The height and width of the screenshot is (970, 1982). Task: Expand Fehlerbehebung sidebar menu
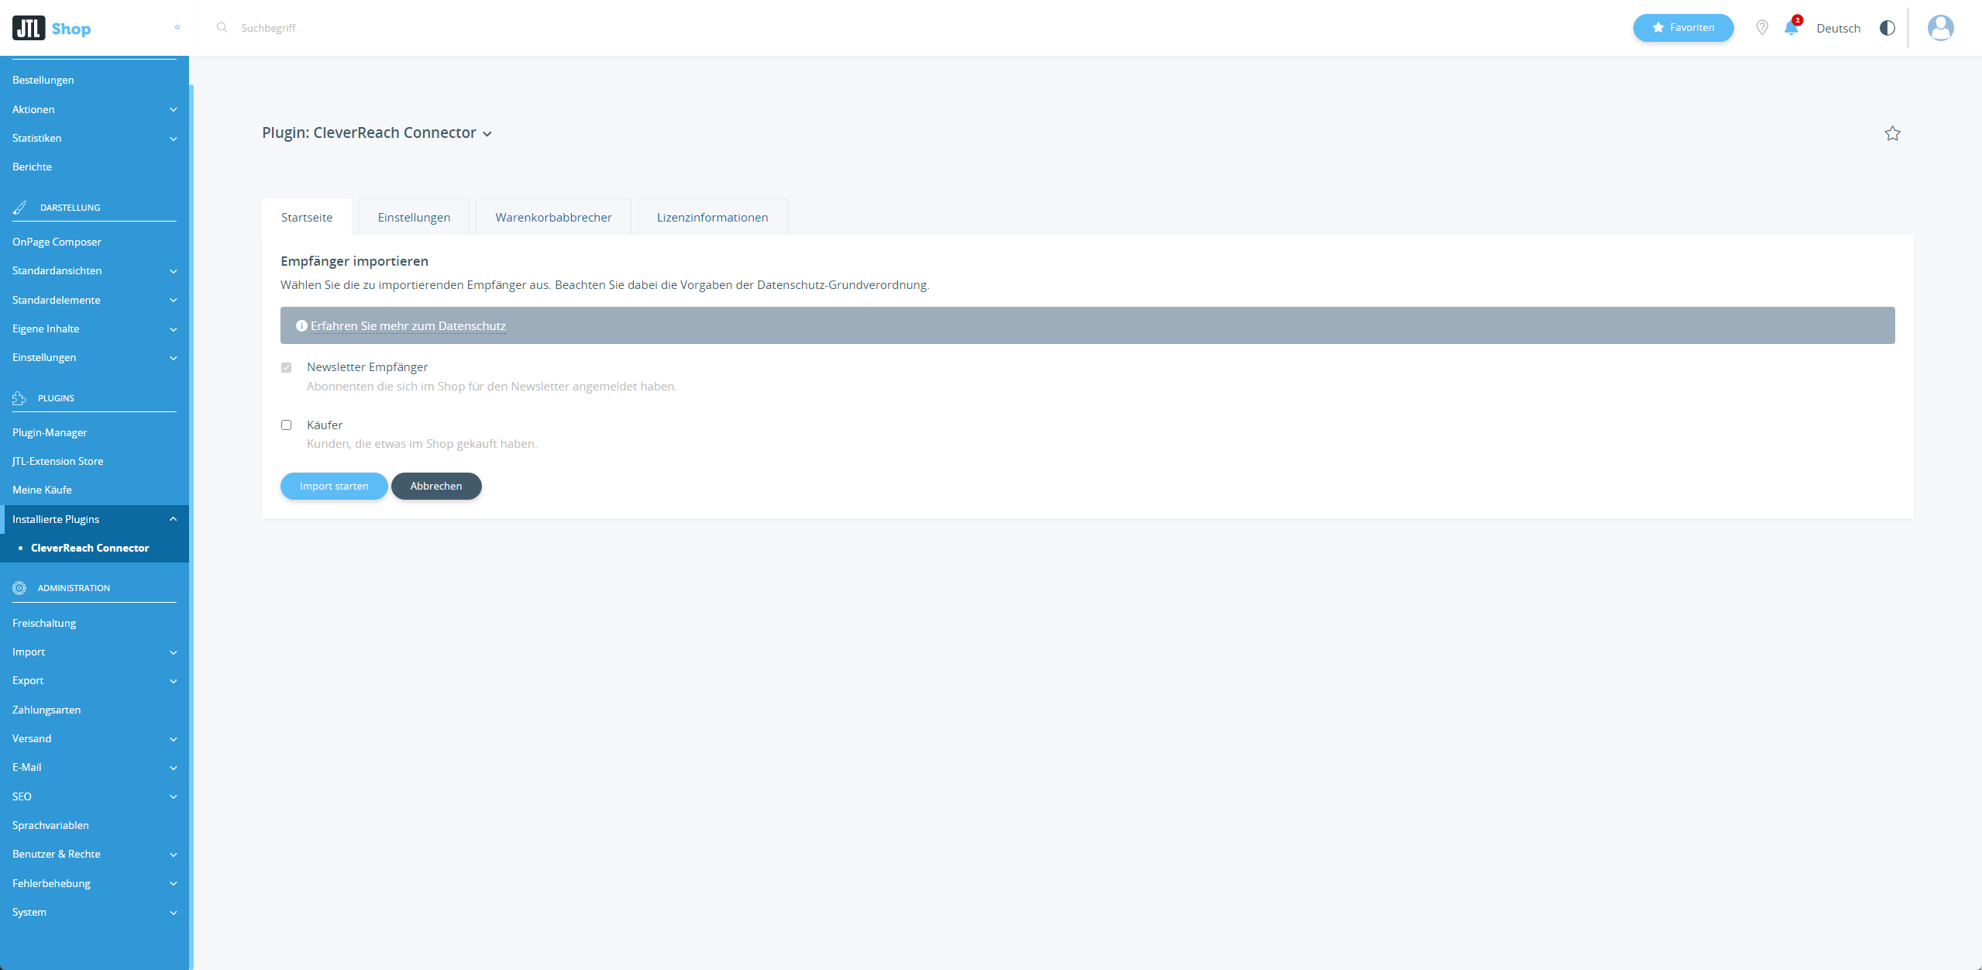pos(95,883)
